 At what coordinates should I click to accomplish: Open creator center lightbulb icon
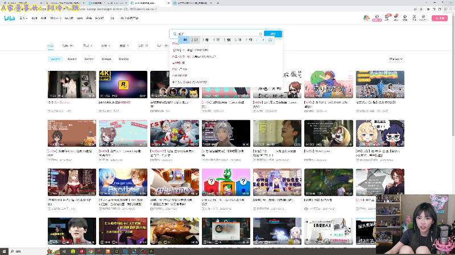tap(423, 18)
